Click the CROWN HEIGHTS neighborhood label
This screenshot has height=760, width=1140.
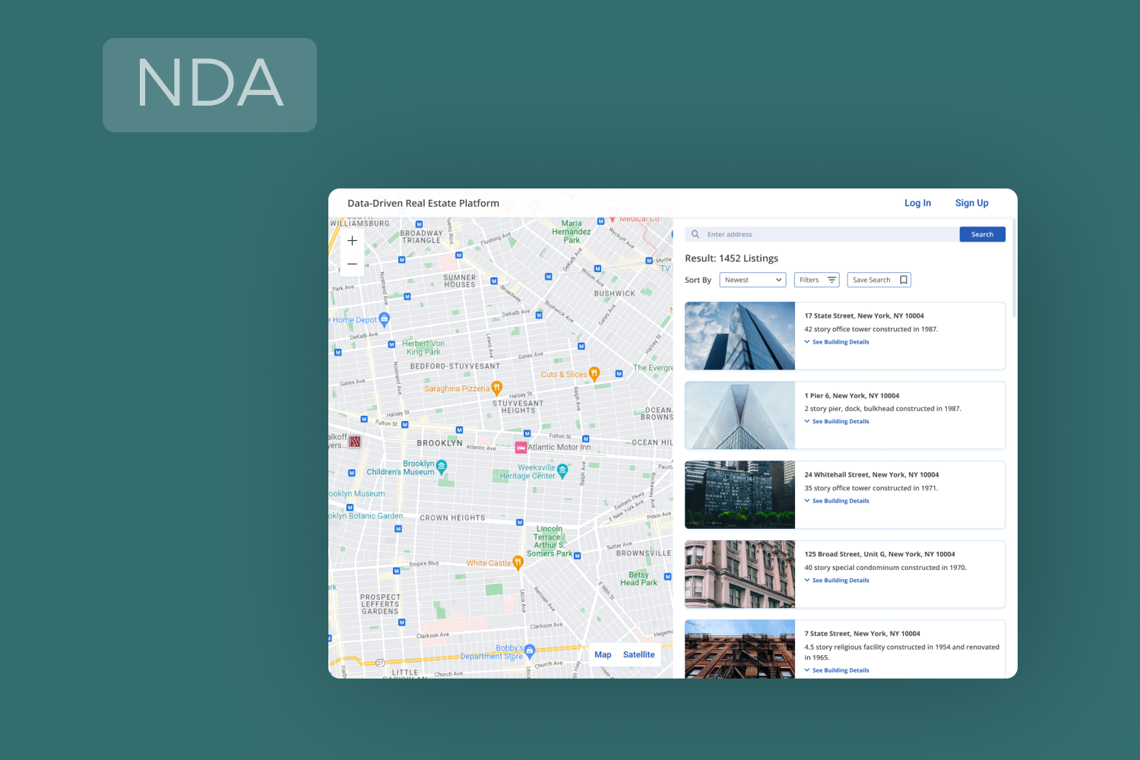tap(452, 518)
